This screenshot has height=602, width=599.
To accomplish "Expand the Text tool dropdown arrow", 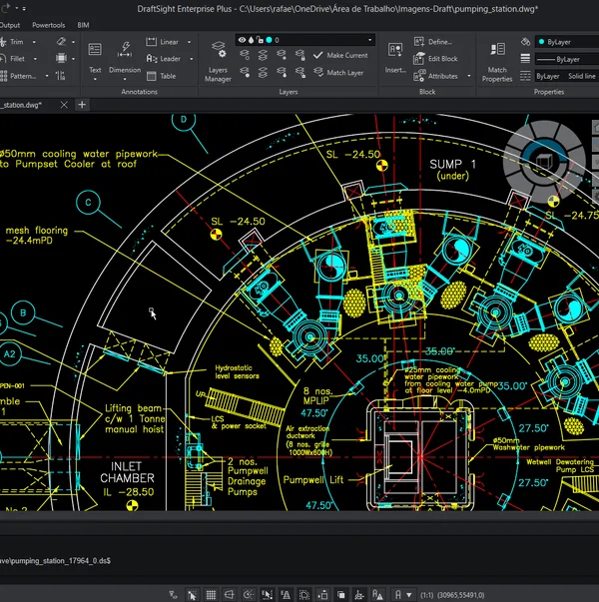I will (95, 80).
